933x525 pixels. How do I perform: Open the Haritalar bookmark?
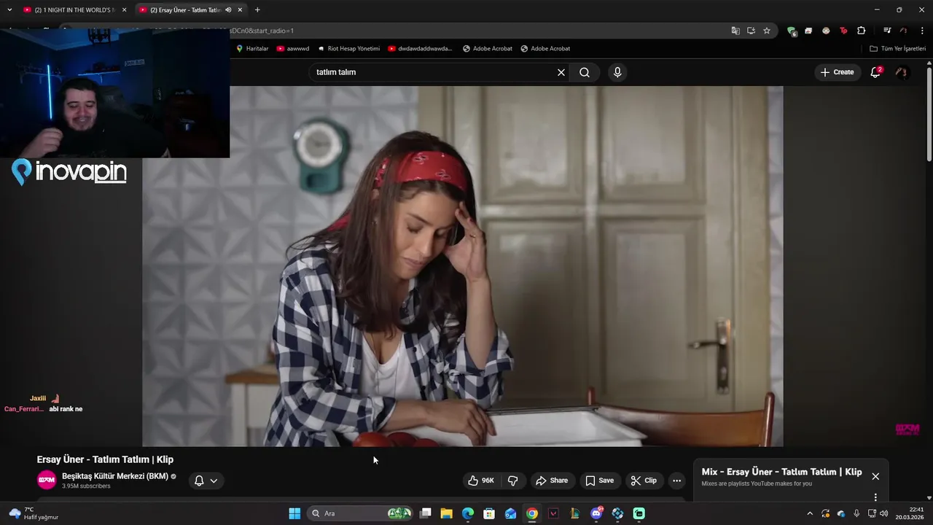pos(252,48)
